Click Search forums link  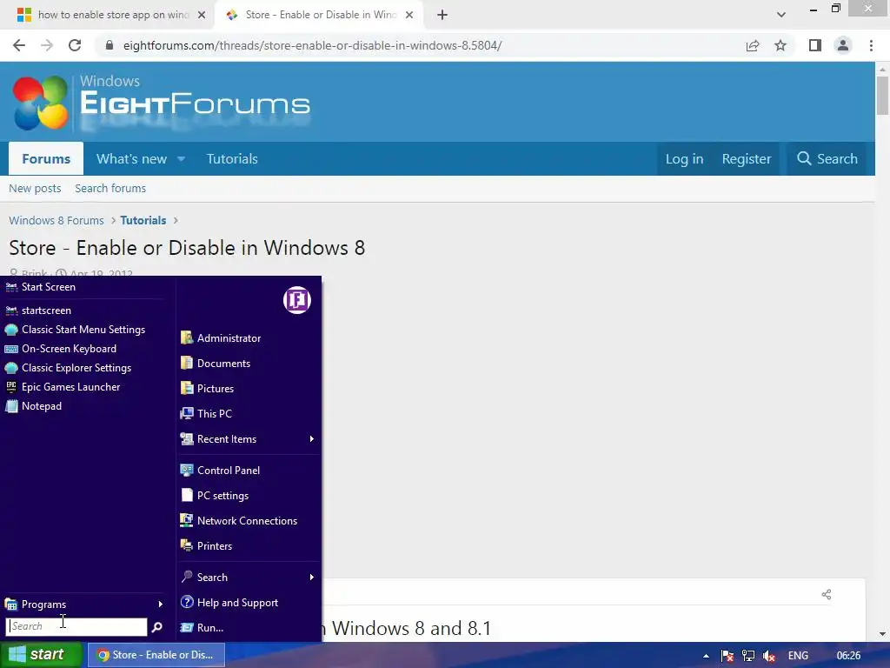click(x=110, y=189)
